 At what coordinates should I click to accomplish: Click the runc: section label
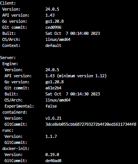pyautogui.click(x=8, y=130)
